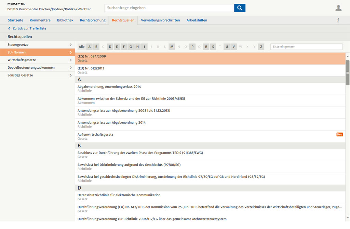Viewport: 350px width, 229px height.
Task: Select the Rechtsquellen tab
Action: pyautogui.click(x=123, y=20)
